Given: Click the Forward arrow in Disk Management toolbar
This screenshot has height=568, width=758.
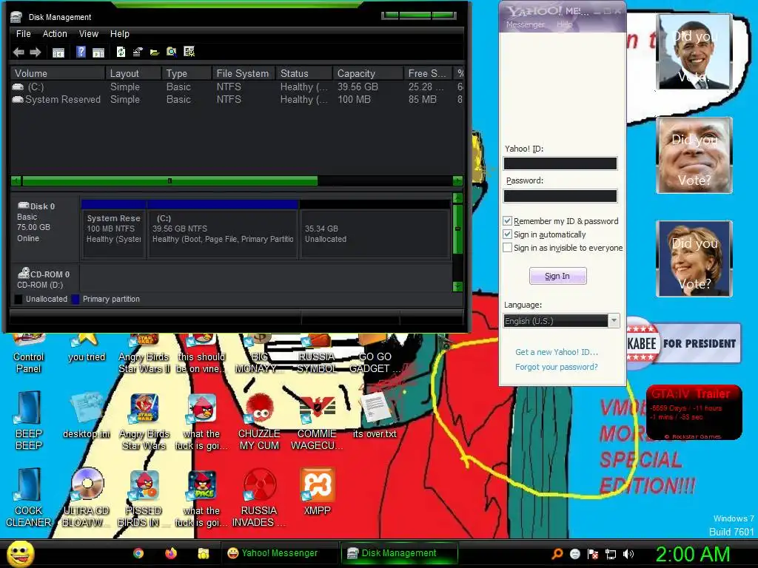Looking at the screenshot, I should click(x=36, y=53).
